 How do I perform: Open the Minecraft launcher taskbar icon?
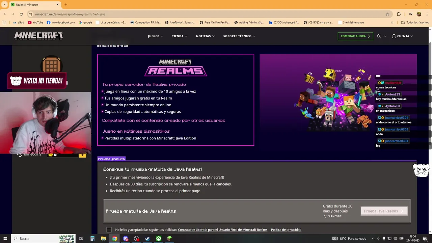(x=169, y=239)
